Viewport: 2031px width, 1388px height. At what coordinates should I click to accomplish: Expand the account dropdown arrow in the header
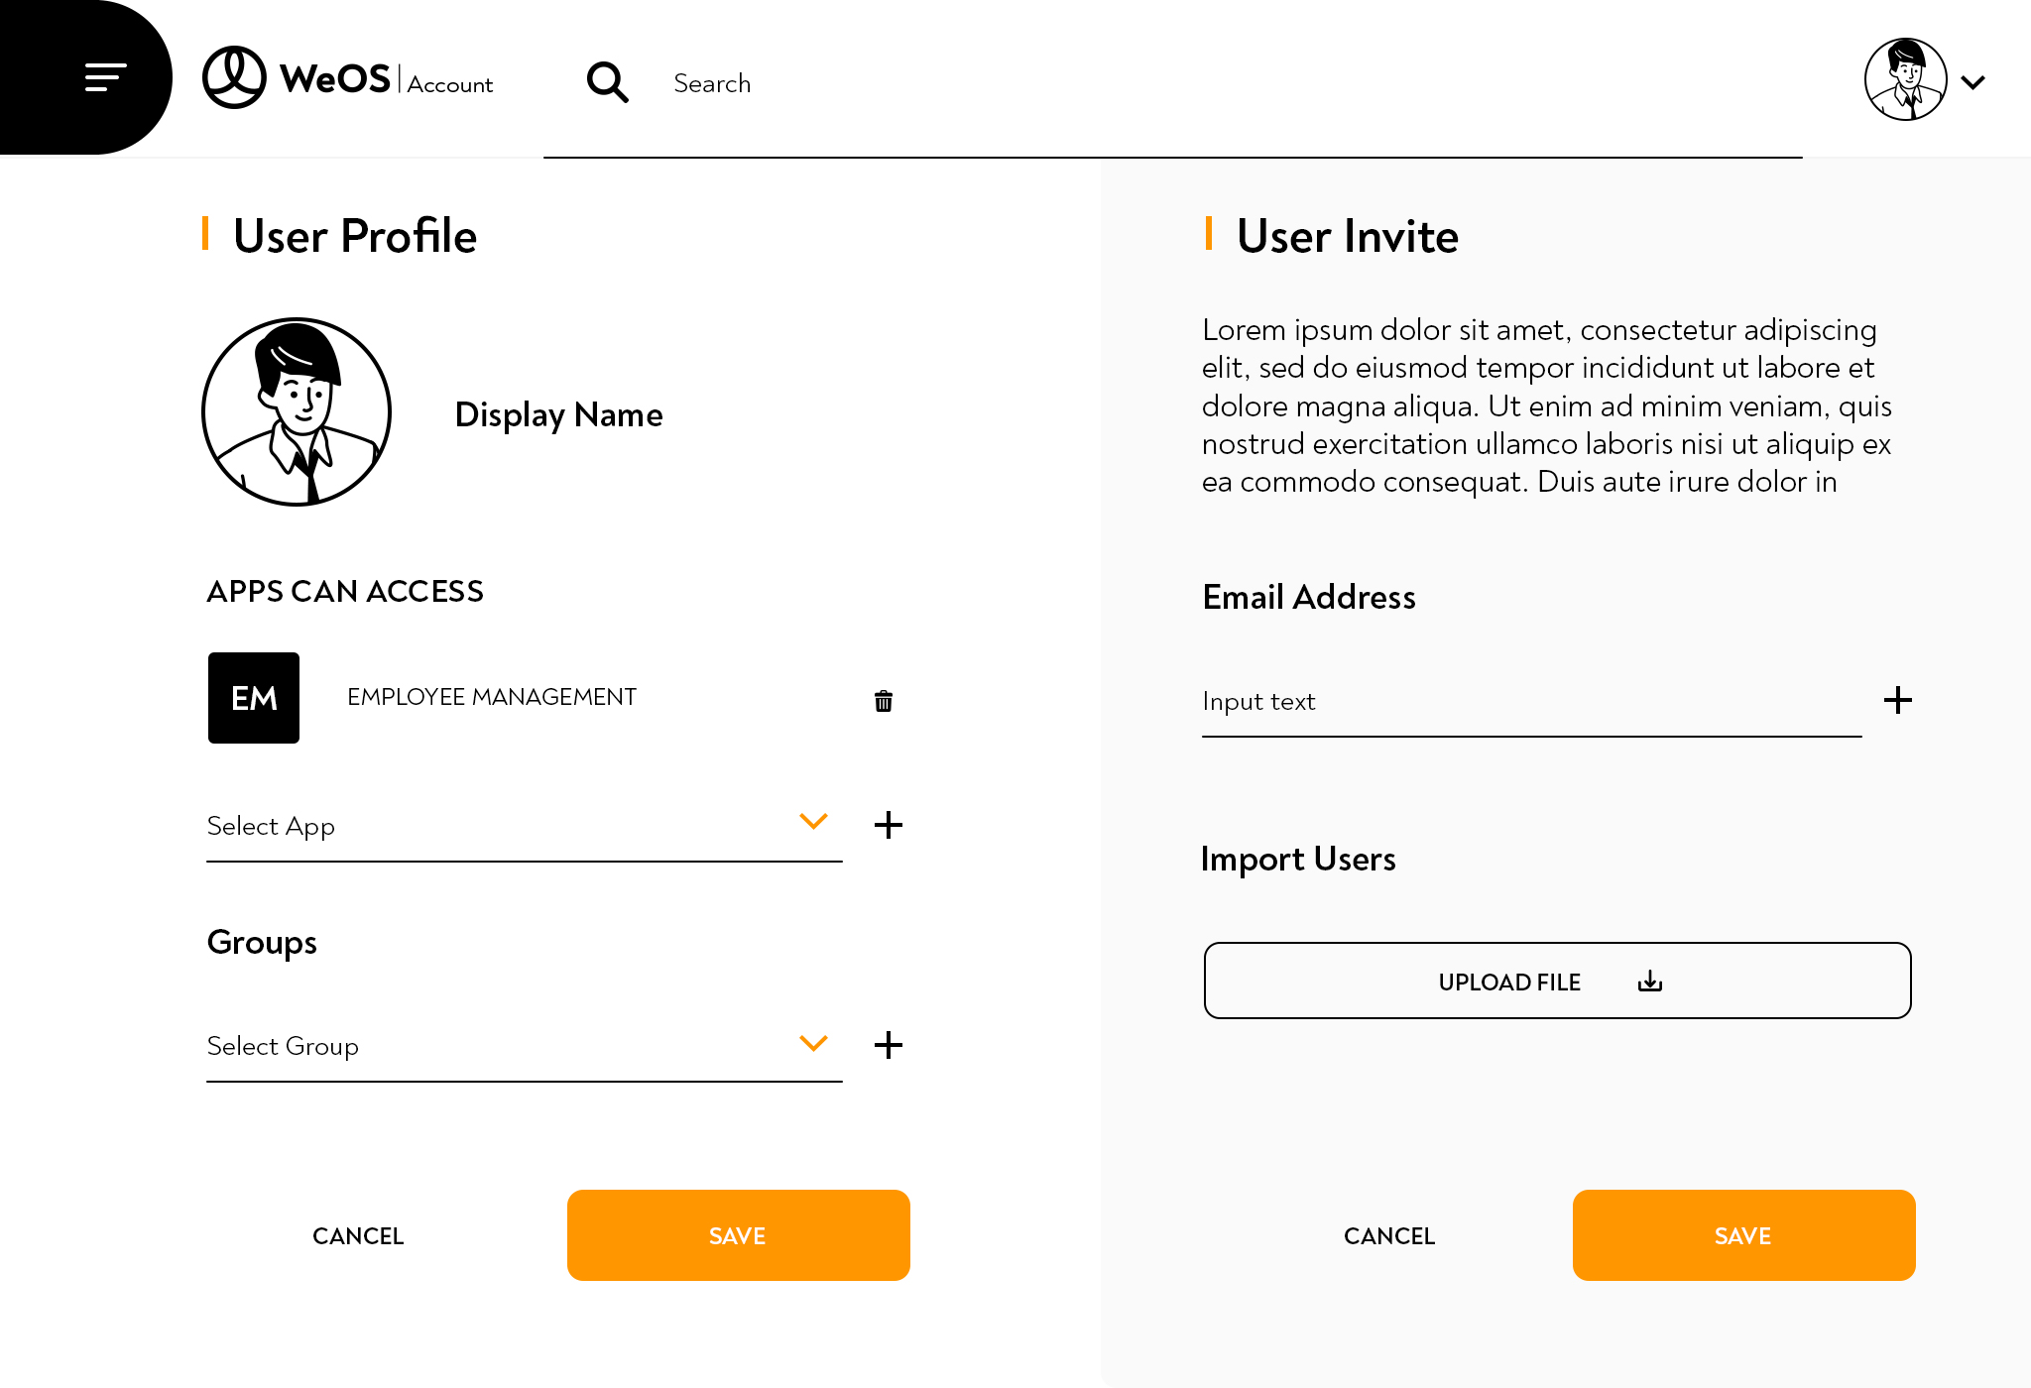point(1973,82)
